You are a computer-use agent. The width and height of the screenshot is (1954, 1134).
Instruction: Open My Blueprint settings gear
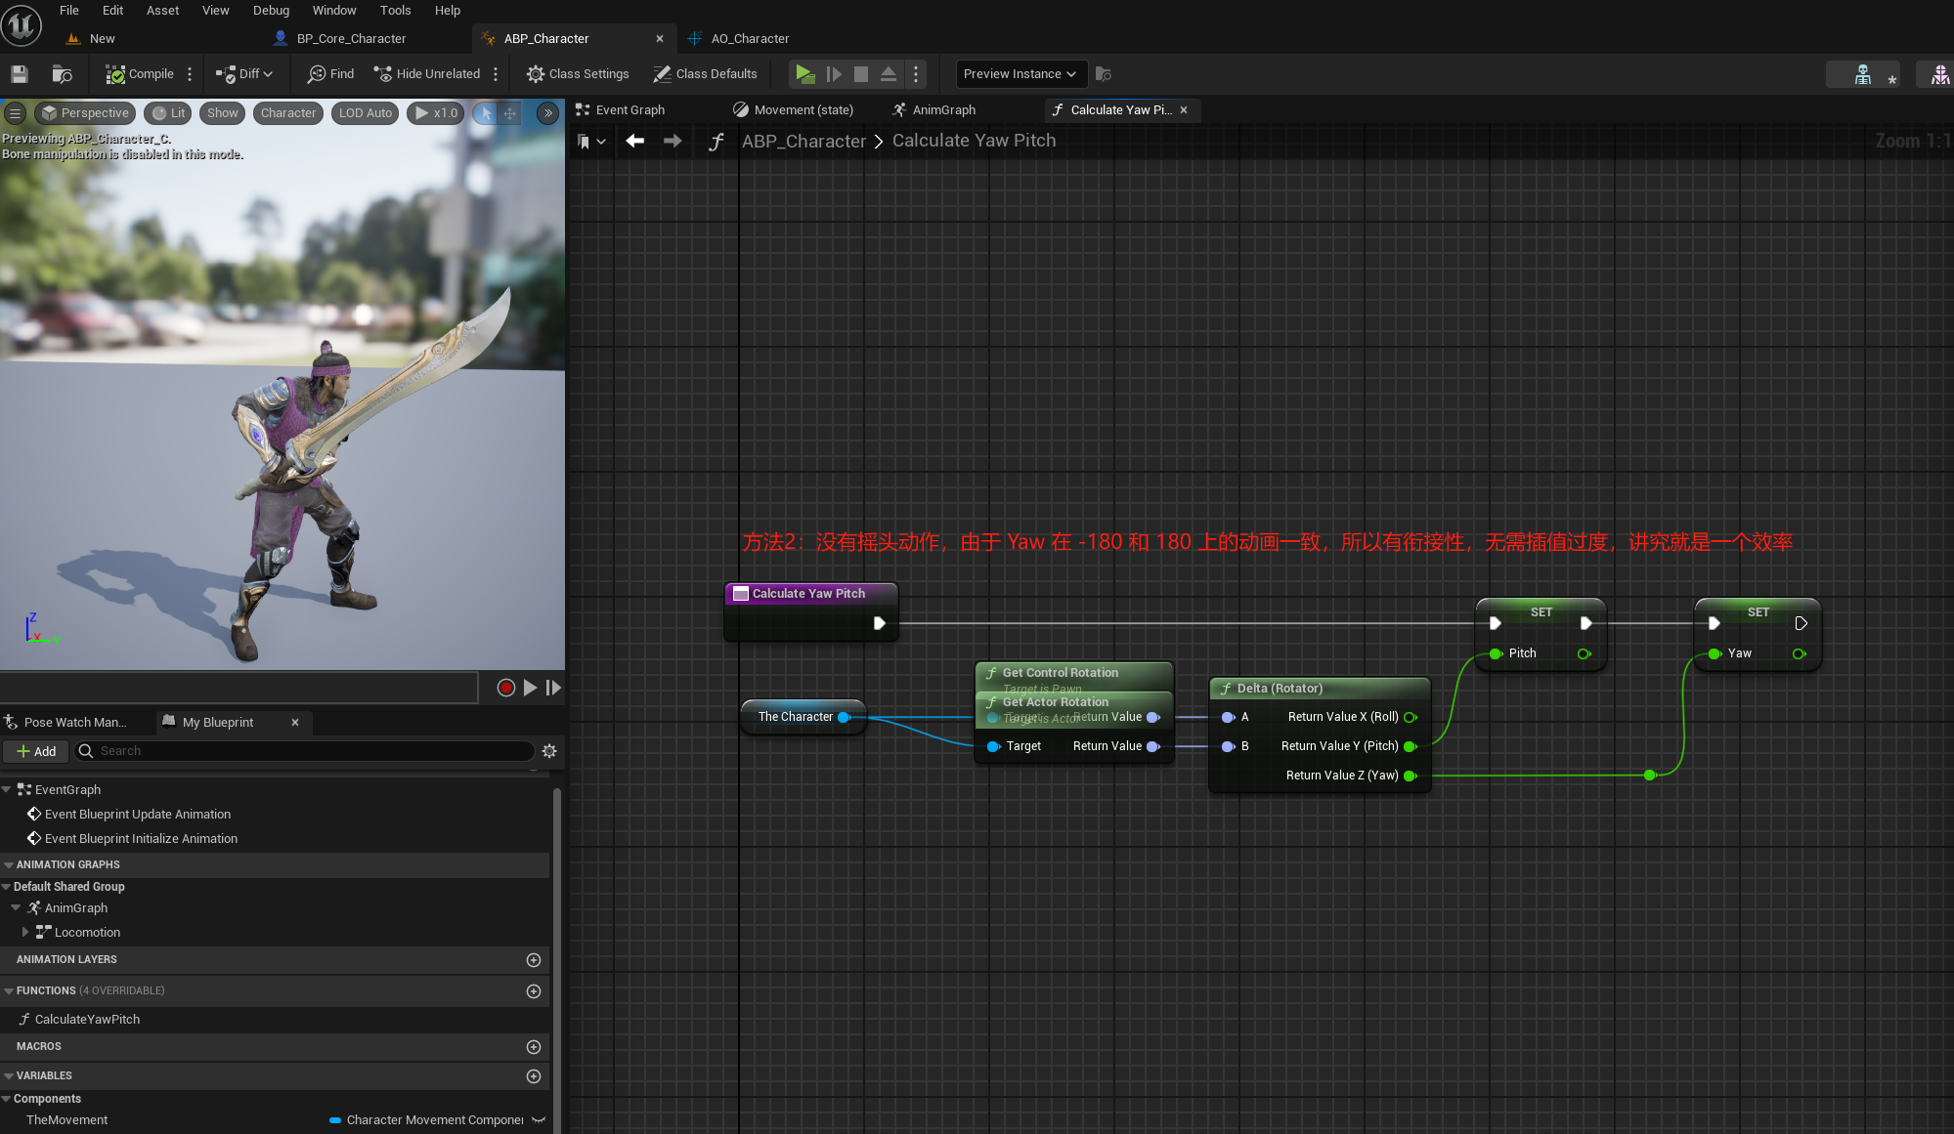(x=549, y=751)
